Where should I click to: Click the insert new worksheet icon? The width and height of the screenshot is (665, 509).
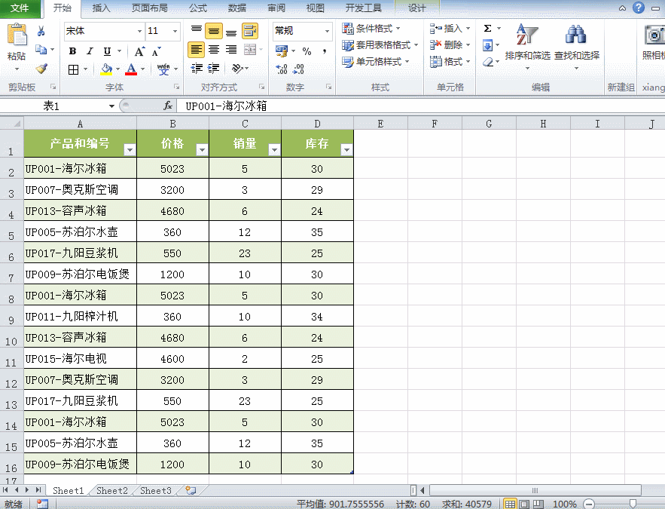191,491
